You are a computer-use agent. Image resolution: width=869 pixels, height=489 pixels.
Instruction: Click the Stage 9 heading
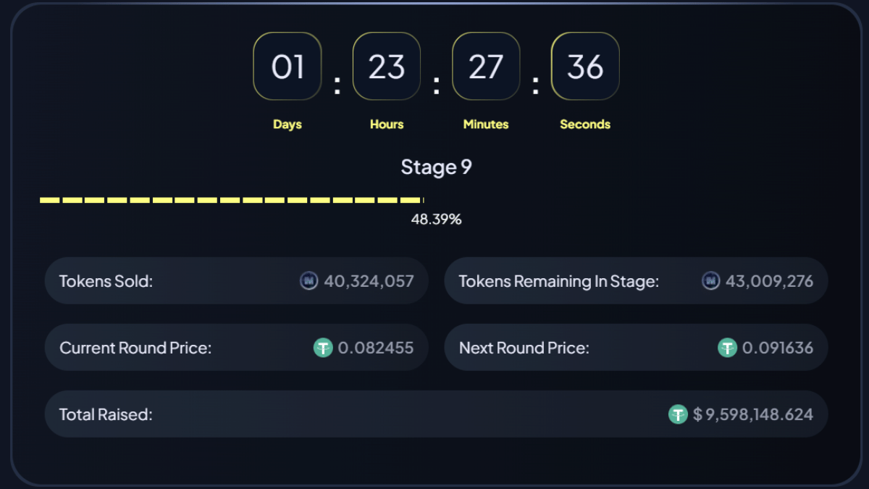pos(436,167)
